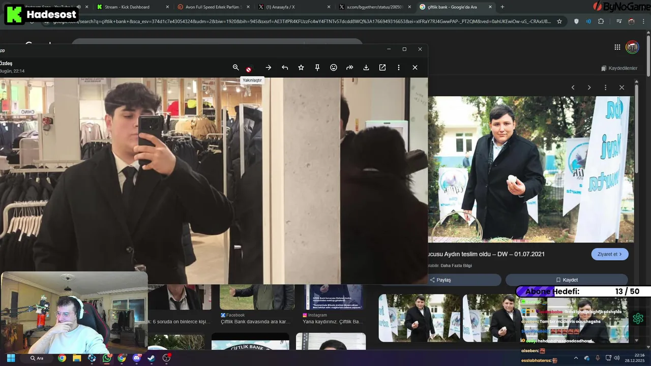Close the Stream - Kick Dashboard tab

tap(167, 7)
